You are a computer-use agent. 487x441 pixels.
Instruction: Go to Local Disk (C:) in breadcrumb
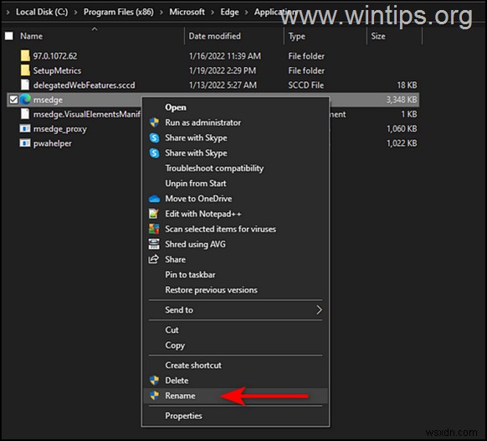tap(42, 12)
